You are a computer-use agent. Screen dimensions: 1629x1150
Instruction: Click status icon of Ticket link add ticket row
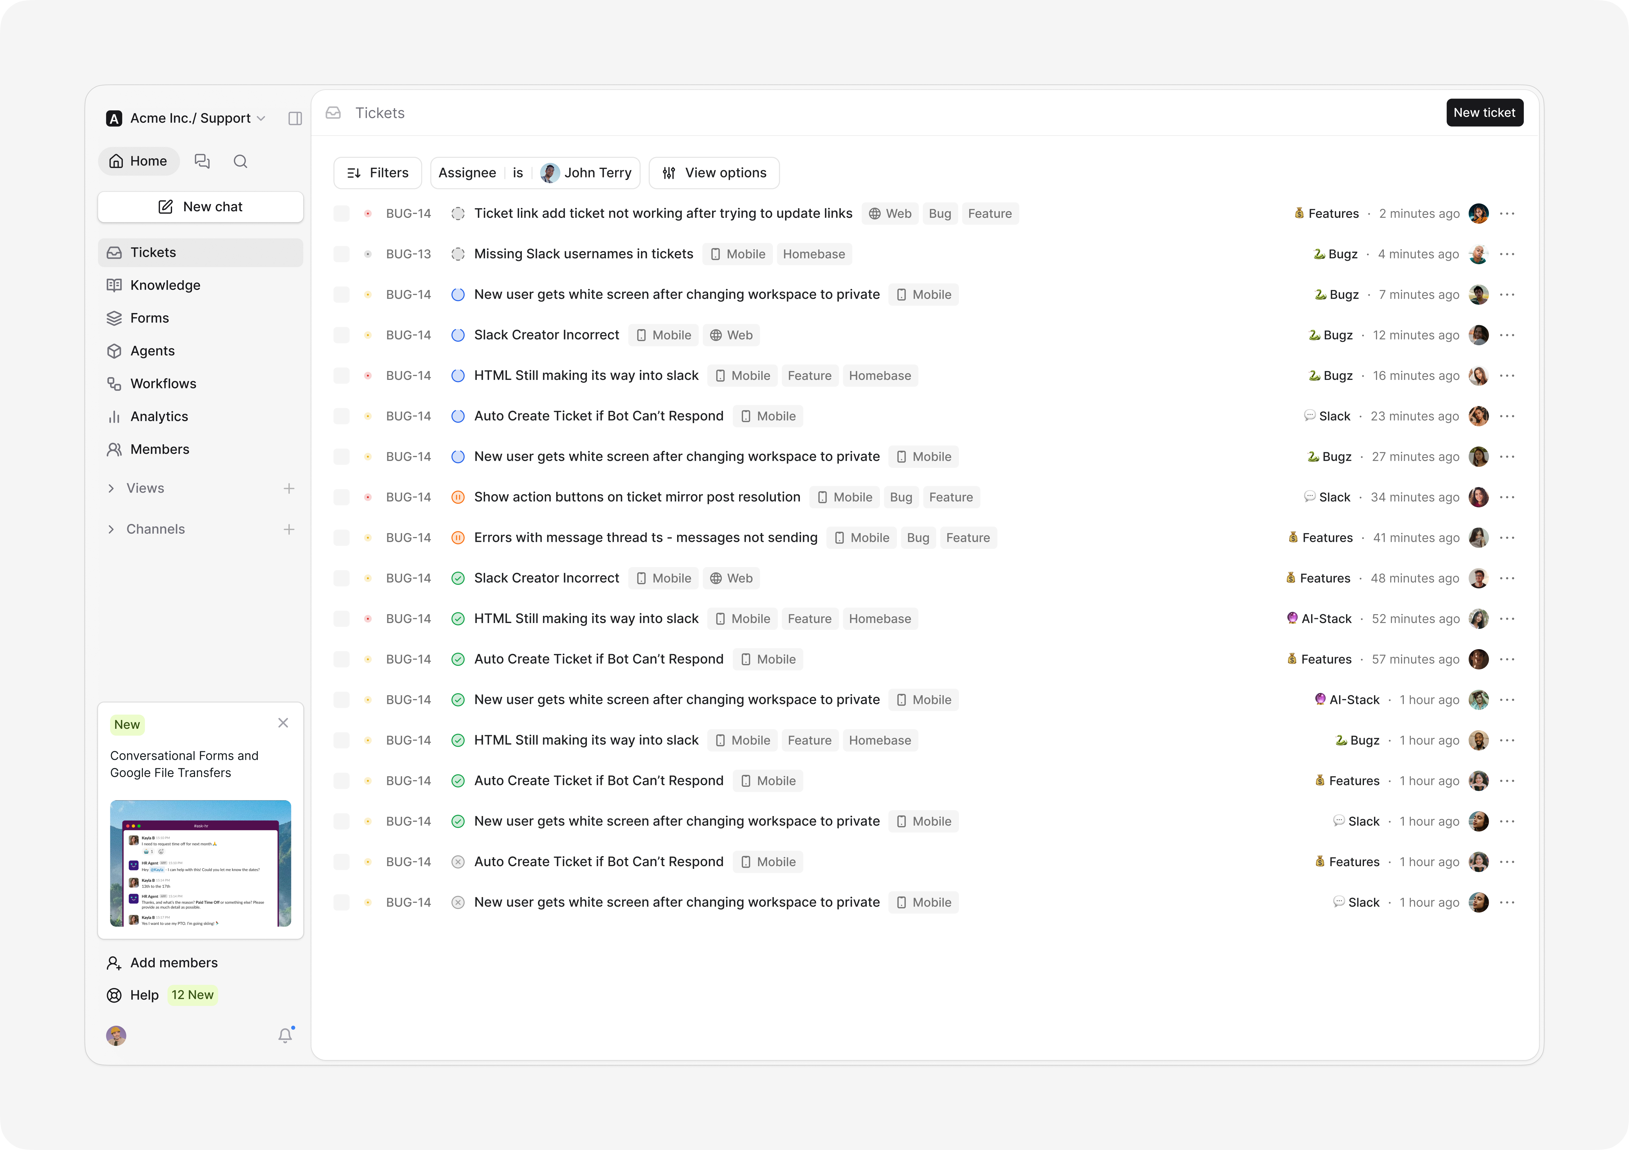tap(458, 214)
